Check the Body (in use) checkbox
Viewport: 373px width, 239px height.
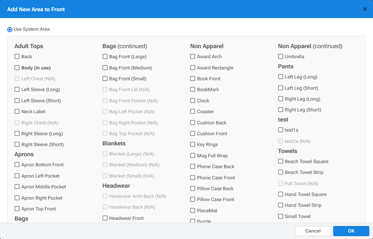click(17, 68)
